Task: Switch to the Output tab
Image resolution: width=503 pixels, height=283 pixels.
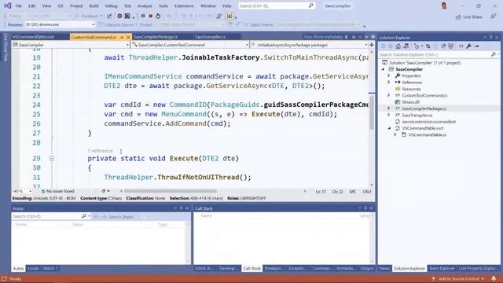Action: 367,268
